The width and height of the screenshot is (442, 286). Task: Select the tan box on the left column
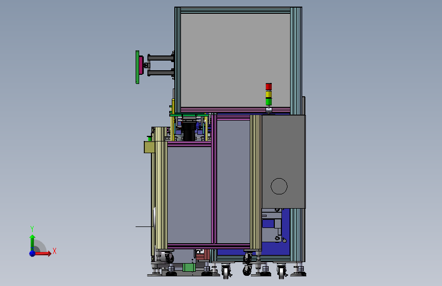pos(149,147)
